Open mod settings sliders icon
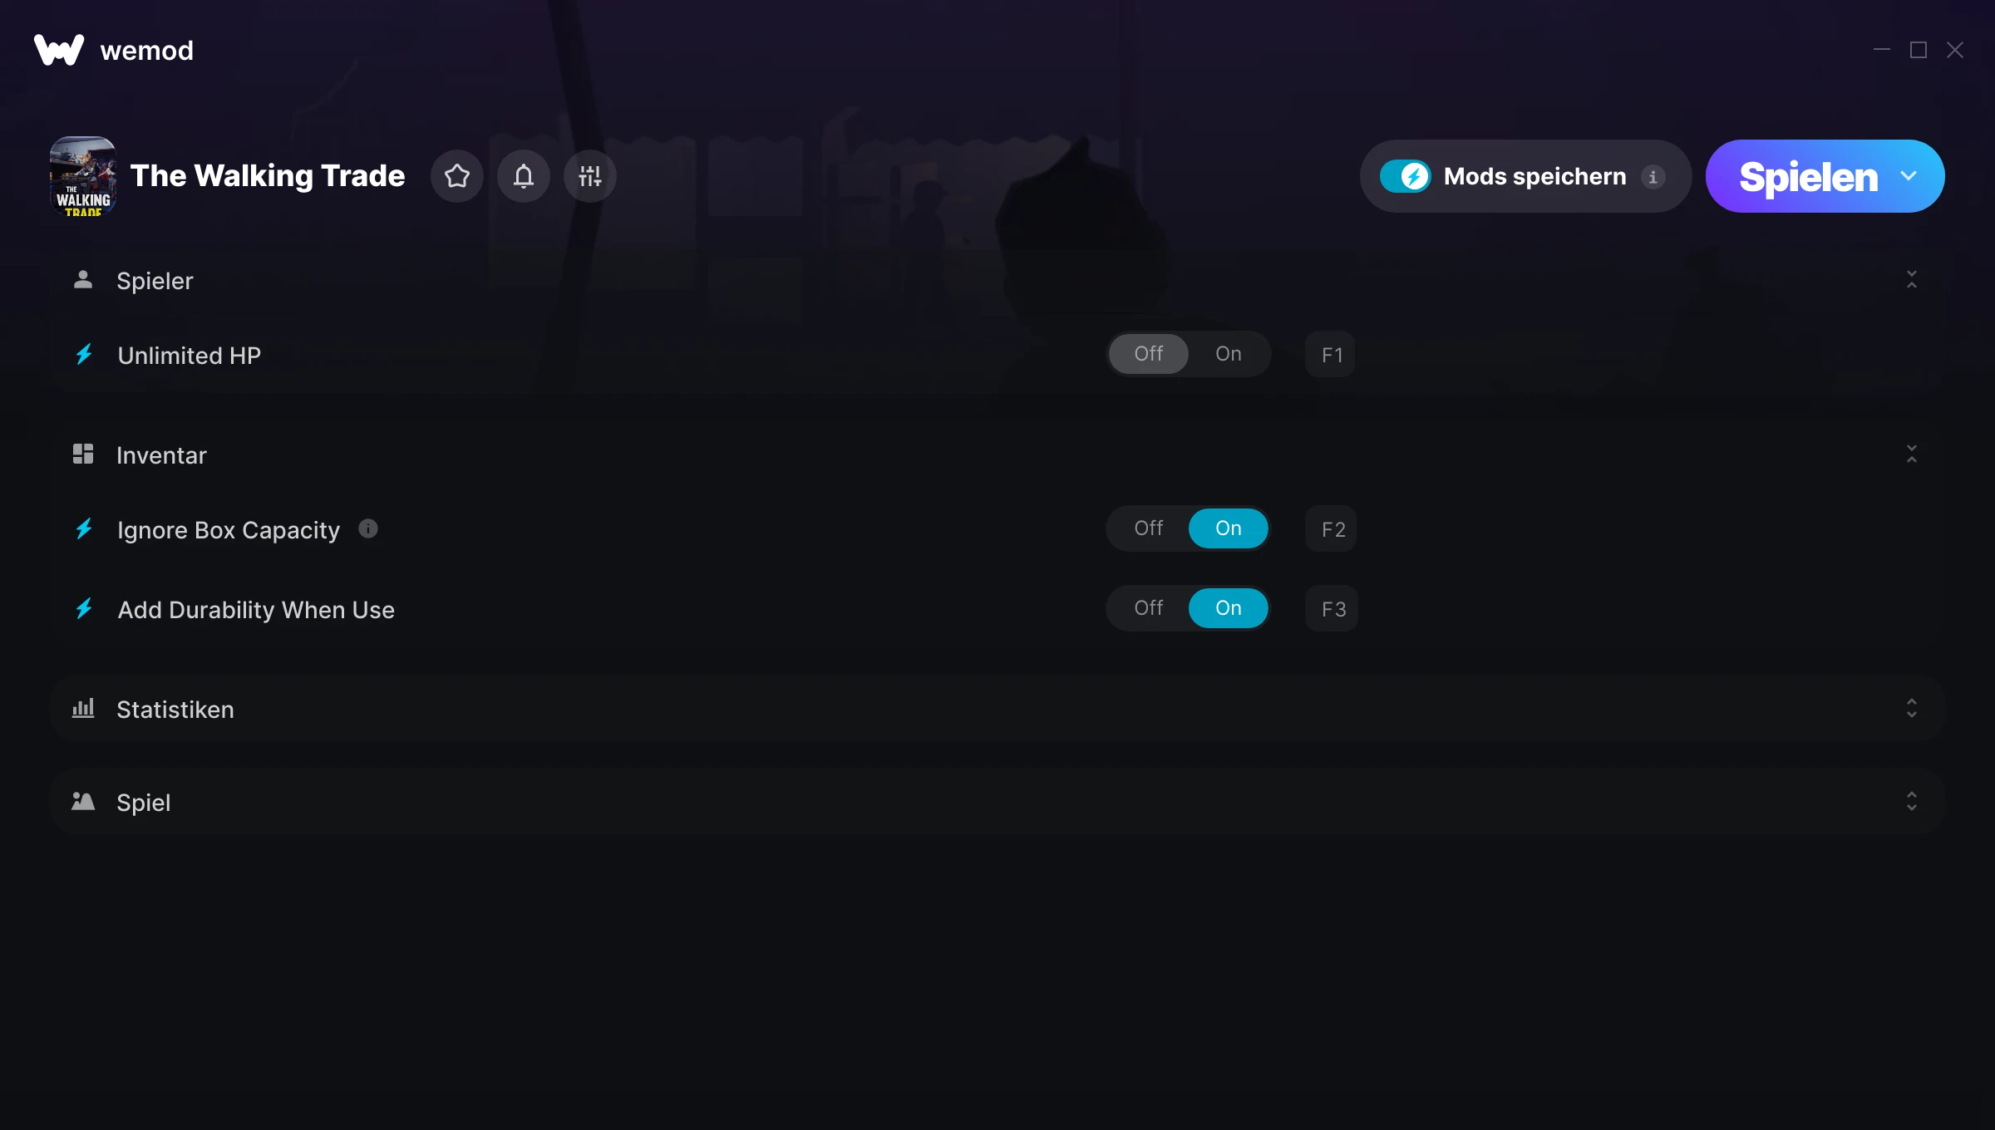 coord(589,176)
